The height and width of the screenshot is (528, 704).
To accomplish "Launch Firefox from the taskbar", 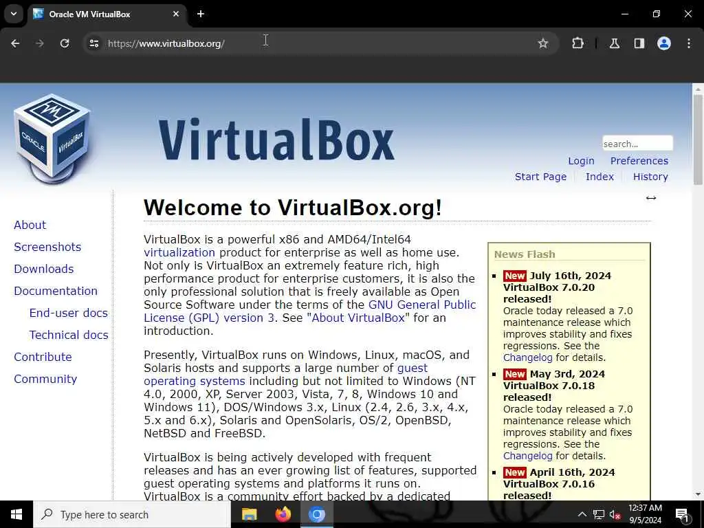I will pos(283,514).
